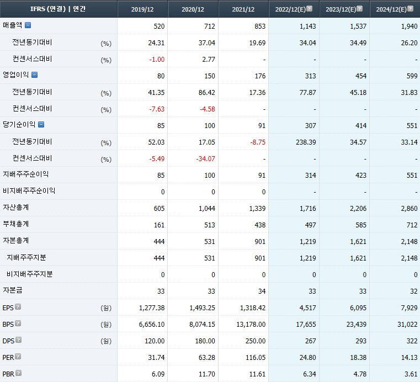The width and height of the screenshot is (420, 382).
Task: Click DPS value 250.00 for 2021/12
Action: click(256, 341)
